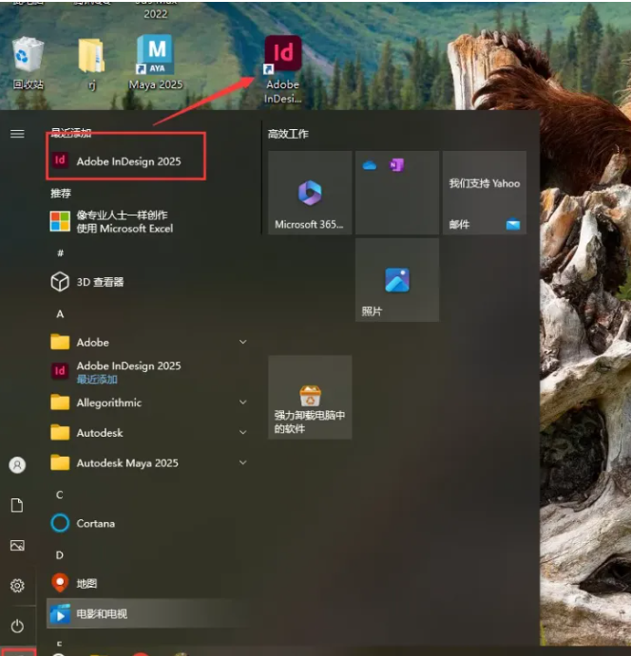Open the Pictures sidebar button

(17, 545)
